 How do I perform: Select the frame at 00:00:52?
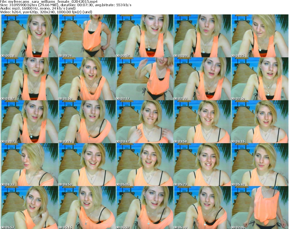pos(144,36)
